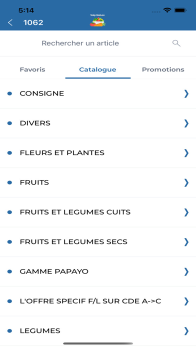Screen dimensions: 196x348
Task: Switch to the Promotions tab
Action: [x=163, y=69]
